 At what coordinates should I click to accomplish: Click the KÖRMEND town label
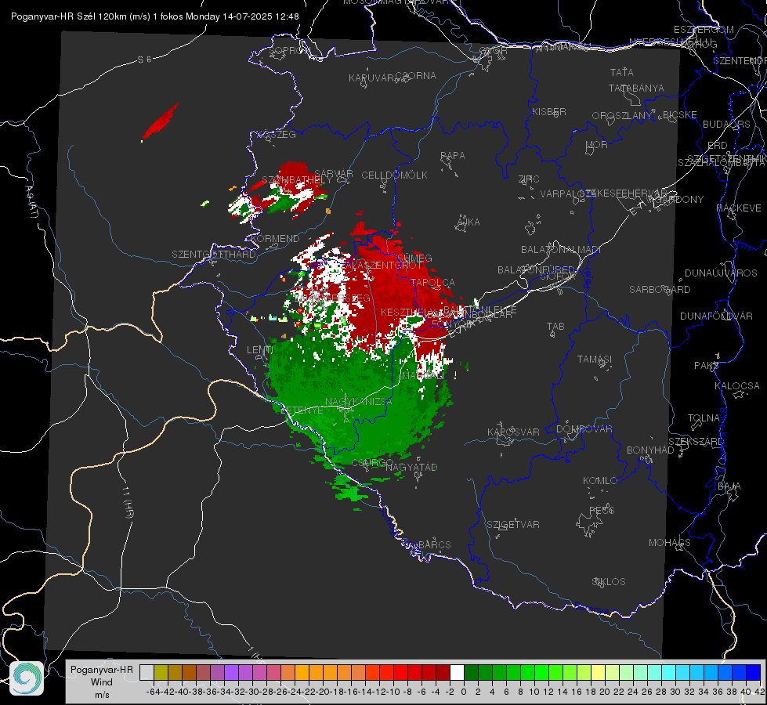click(x=276, y=239)
